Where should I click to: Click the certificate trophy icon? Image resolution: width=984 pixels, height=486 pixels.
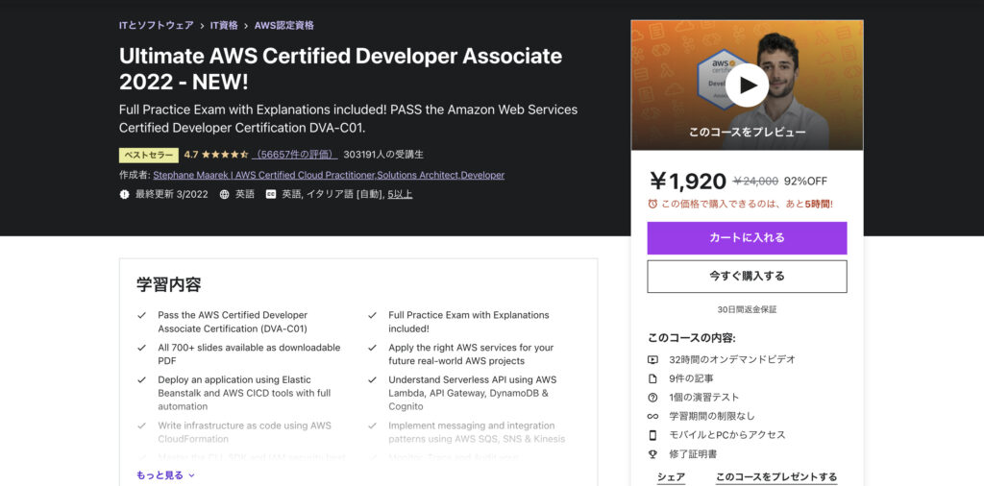click(x=652, y=454)
